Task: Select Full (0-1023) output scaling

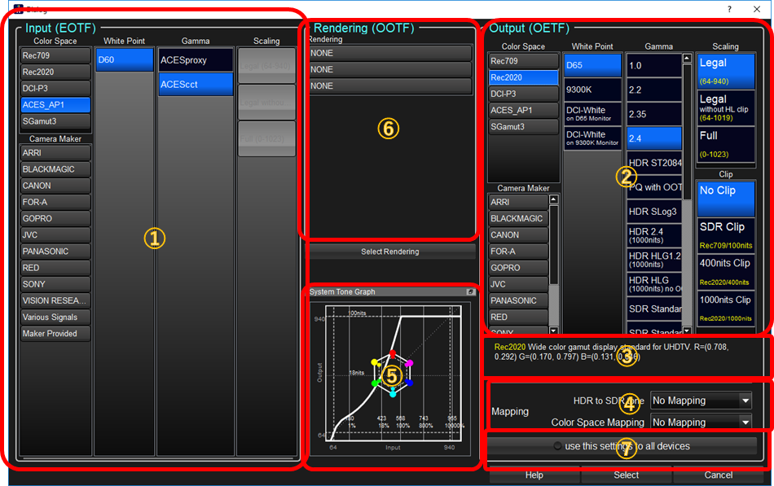Action: pyautogui.click(x=726, y=144)
